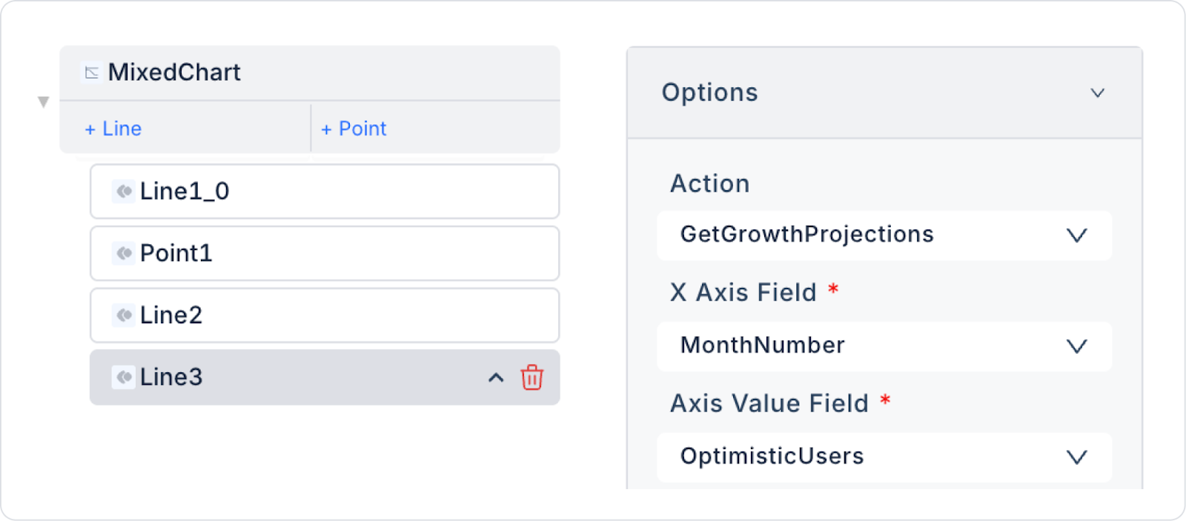Add a new Point series
1186x521 pixels.
[354, 129]
